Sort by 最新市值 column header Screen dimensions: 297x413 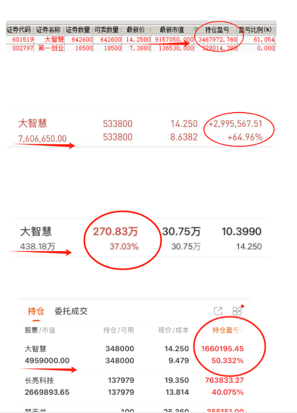172,29
